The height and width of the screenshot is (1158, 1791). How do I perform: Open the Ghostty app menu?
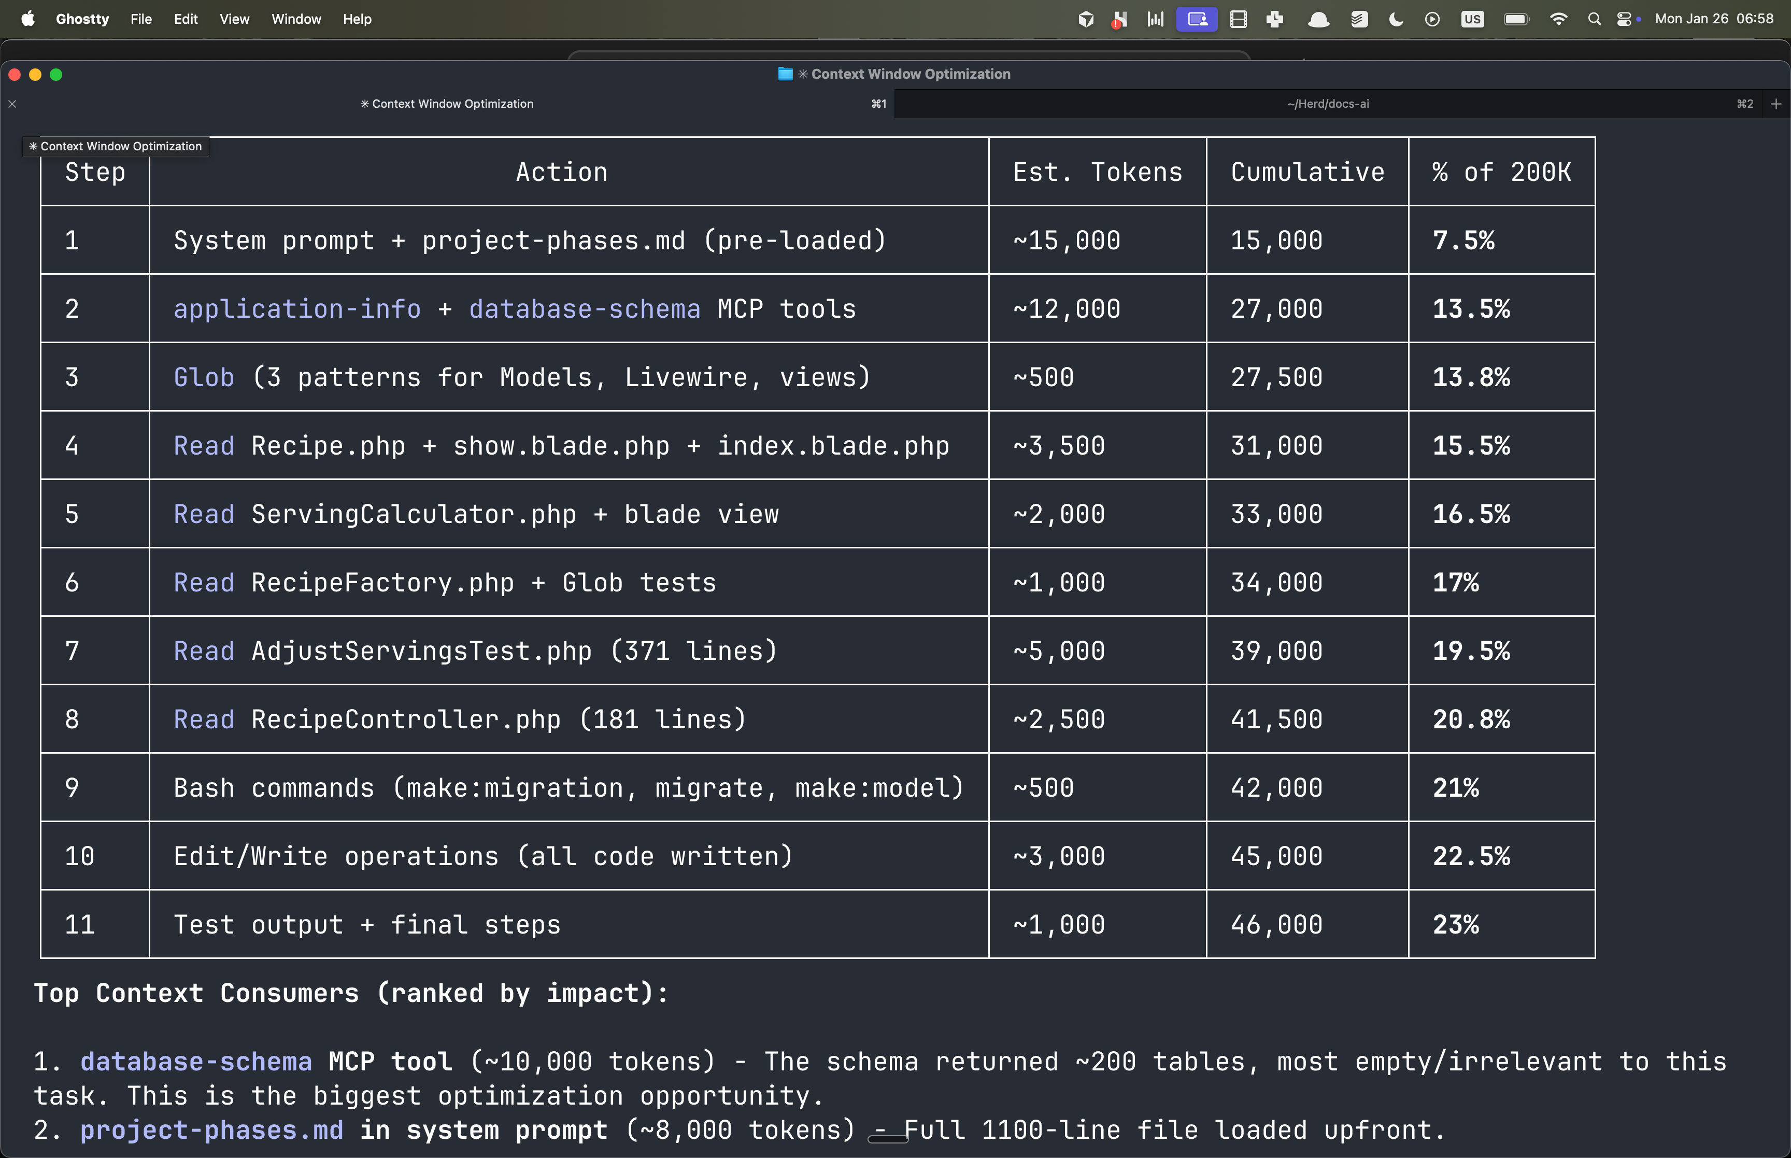(82, 19)
